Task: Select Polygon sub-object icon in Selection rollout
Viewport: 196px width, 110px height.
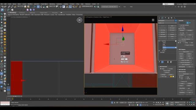Action: coord(187,23)
